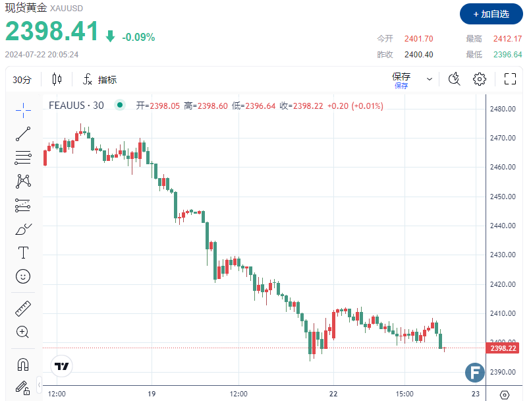
Task: Expand the 保存 save dropdown arrow
Action: click(428, 78)
